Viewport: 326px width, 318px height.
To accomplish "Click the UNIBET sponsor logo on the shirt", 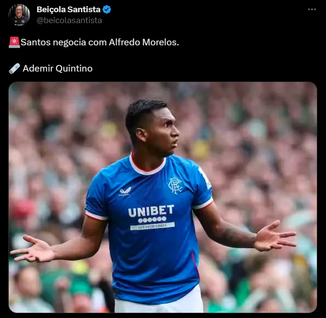I will point(151,211).
